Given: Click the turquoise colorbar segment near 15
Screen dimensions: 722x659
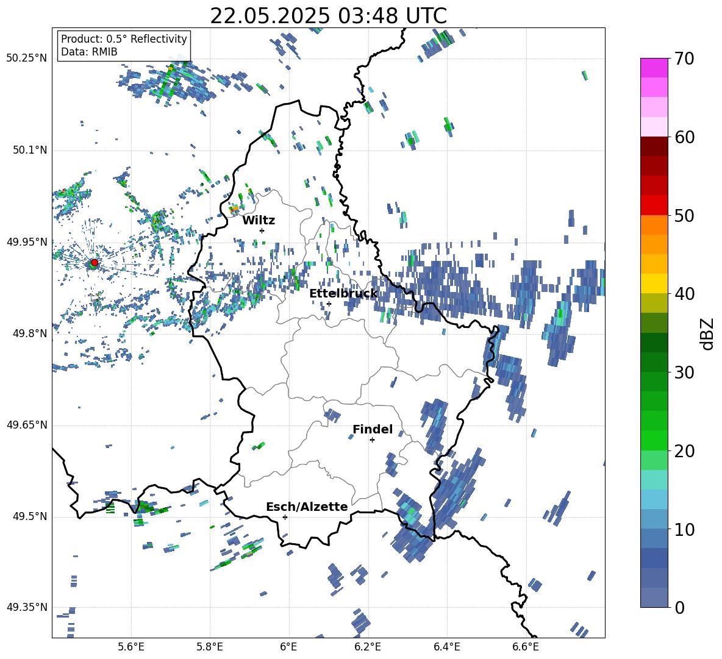Looking at the screenshot, I should [x=654, y=480].
